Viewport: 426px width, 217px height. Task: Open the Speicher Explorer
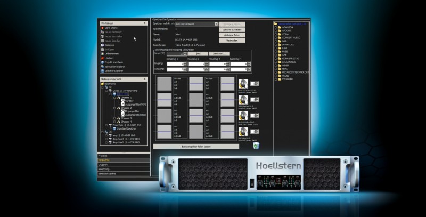(x=112, y=71)
